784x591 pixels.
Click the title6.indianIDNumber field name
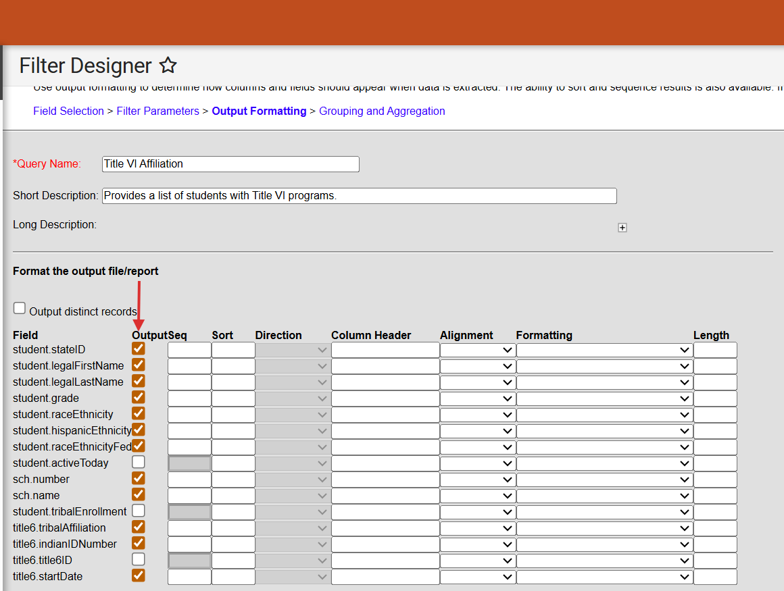pyautogui.click(x=65, y=544)
